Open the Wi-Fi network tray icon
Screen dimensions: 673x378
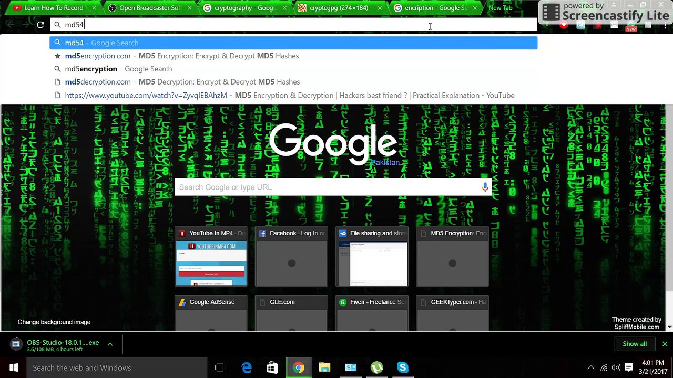tap(604, 367)
